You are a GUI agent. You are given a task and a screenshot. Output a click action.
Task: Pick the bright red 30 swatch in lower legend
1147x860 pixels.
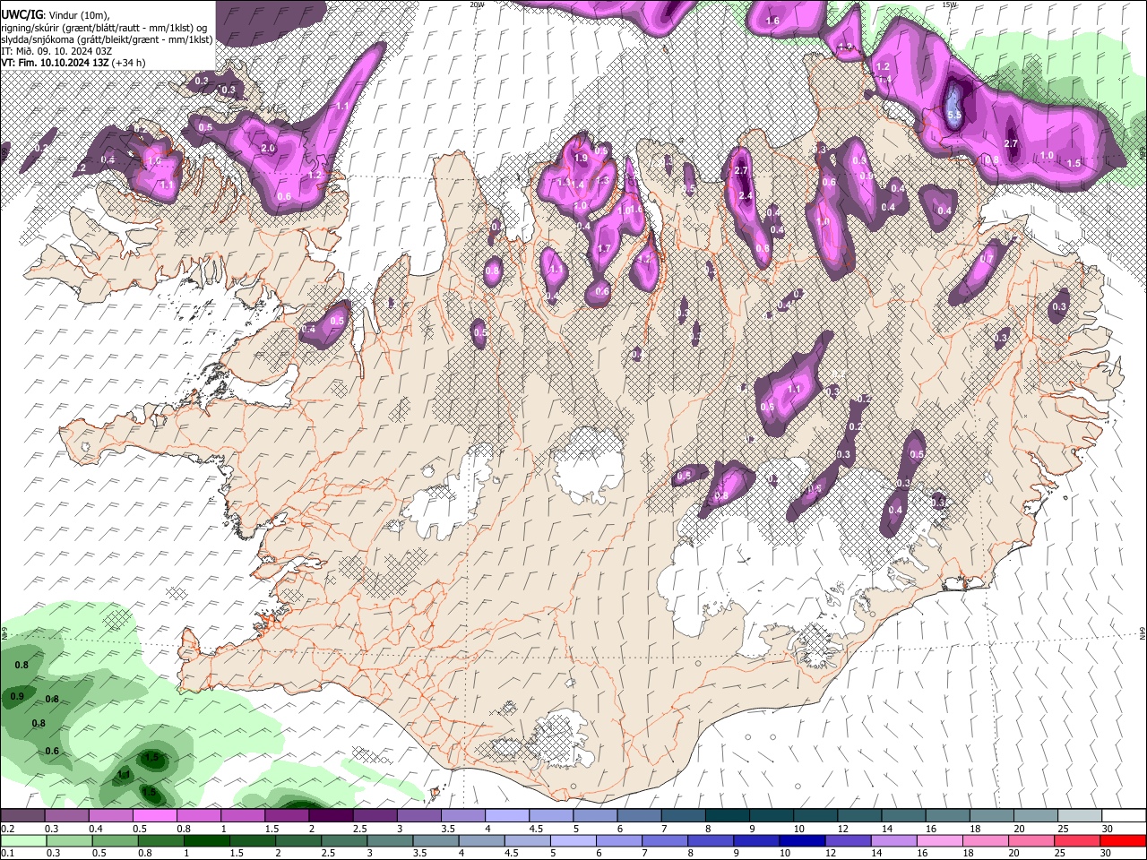click(x=1122, y=841)
